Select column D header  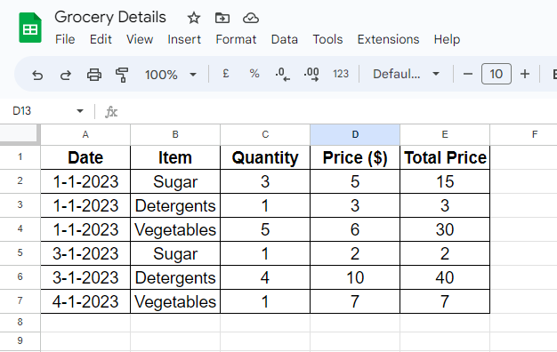(355, 134)
